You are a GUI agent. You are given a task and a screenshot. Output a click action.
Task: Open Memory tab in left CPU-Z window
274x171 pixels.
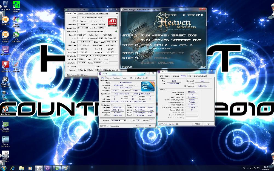tap(125, 78)
